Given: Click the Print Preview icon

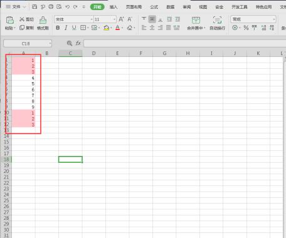Looking at the screenshot, I should coord(59,7).
